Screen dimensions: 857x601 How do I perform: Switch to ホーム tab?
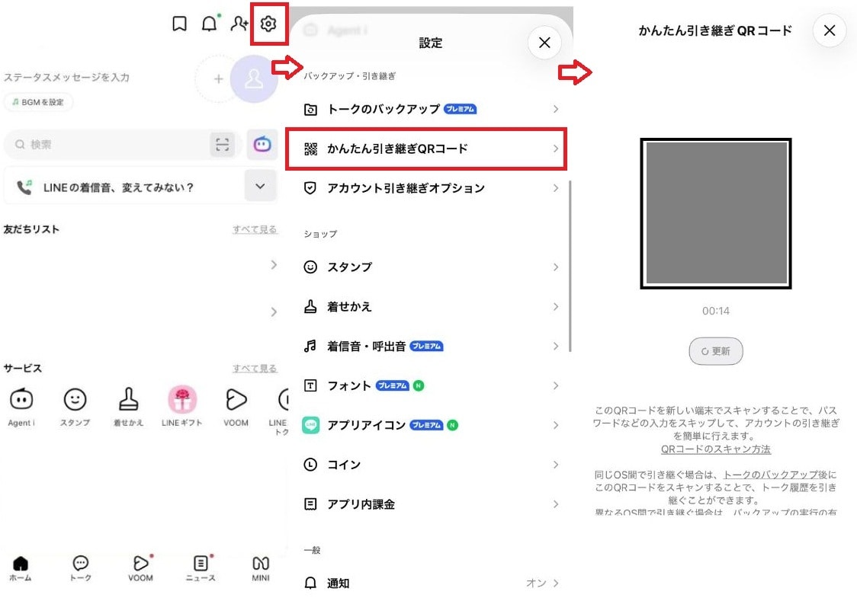(x=21, y=568)
